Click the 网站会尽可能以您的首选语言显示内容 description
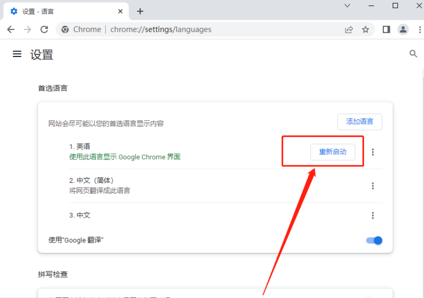 tap(106, 124)
